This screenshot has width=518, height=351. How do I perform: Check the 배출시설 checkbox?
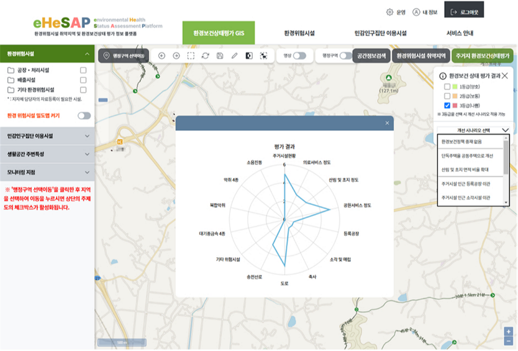(x=83, y=80)
